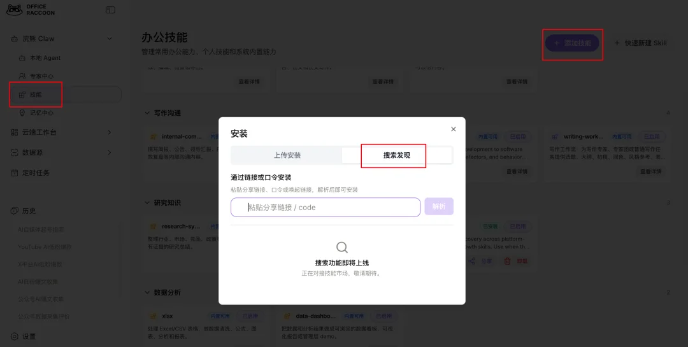Click the 搜索功能即将上线 message text
This screenshot has width=688, height=347.
342,263
